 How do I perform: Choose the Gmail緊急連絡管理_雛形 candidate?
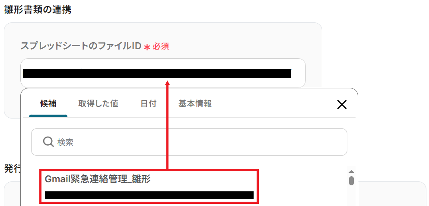tap(149, 186)
